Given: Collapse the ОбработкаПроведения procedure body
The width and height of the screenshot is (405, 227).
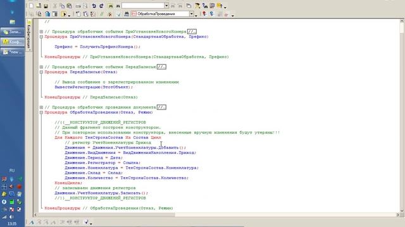Looking at the screenshot, I should tap(41, 112).
